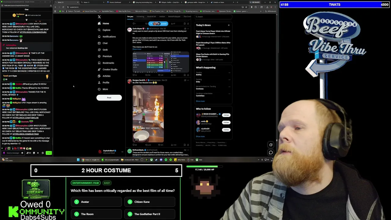Open the OBS screenshot in Ceris Abyss post
391x220 pixels.
click(161, 62)
